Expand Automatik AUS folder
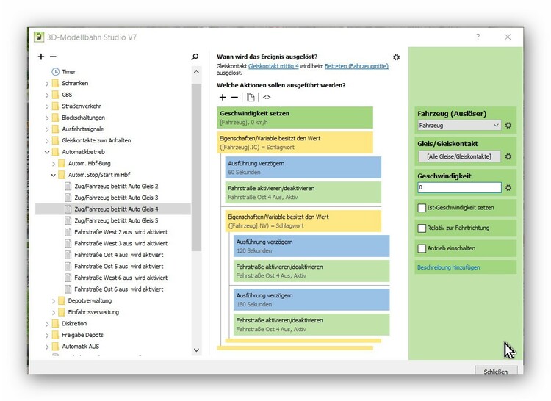 point(47,347)
